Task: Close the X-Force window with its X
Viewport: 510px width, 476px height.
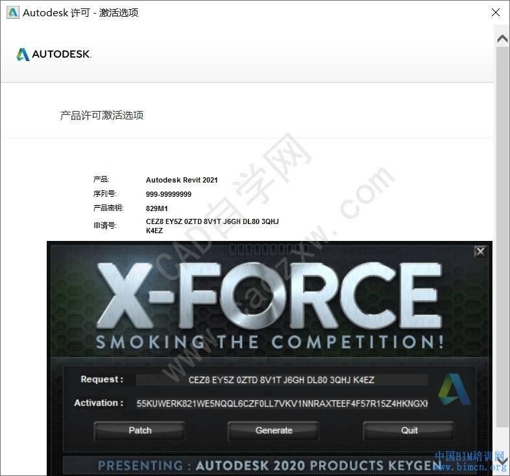Action: [x=480, y=251]
